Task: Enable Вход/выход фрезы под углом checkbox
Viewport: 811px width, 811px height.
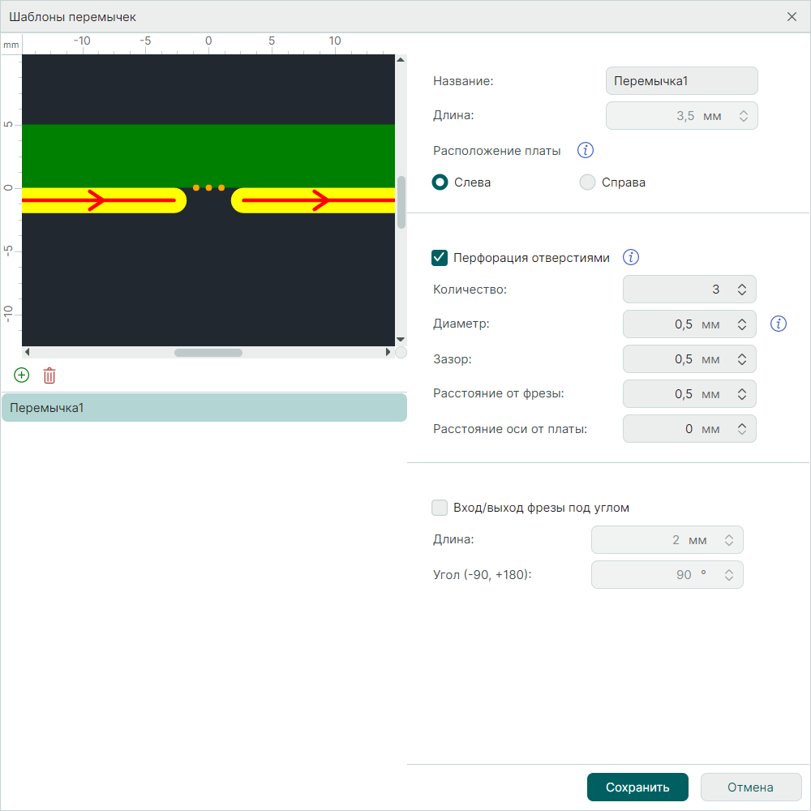Action: tap(439, 508)
